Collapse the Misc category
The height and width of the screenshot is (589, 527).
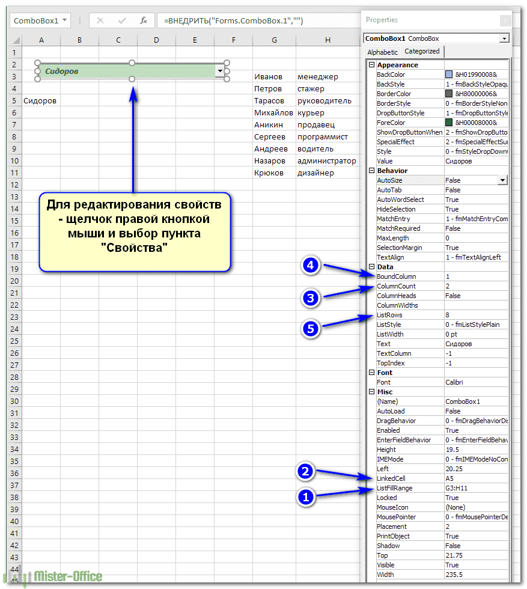[371, 391]
